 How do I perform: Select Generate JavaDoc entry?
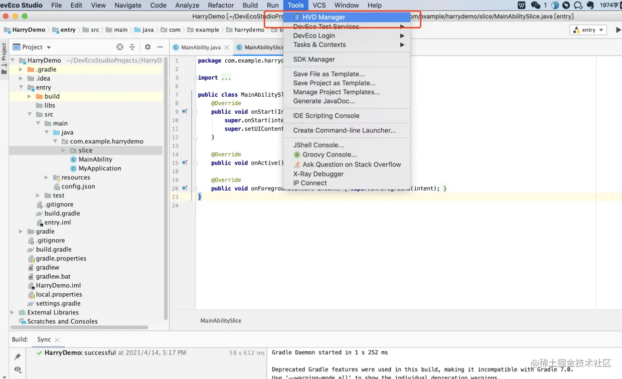point(347,101)
